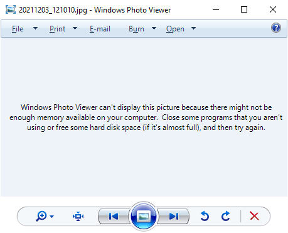Open the Print menu
The height and width of the screenshot is (233, 288).
pyautogui.click(x=57, y=29)
